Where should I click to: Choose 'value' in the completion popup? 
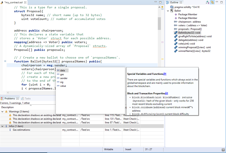[63, 86]
